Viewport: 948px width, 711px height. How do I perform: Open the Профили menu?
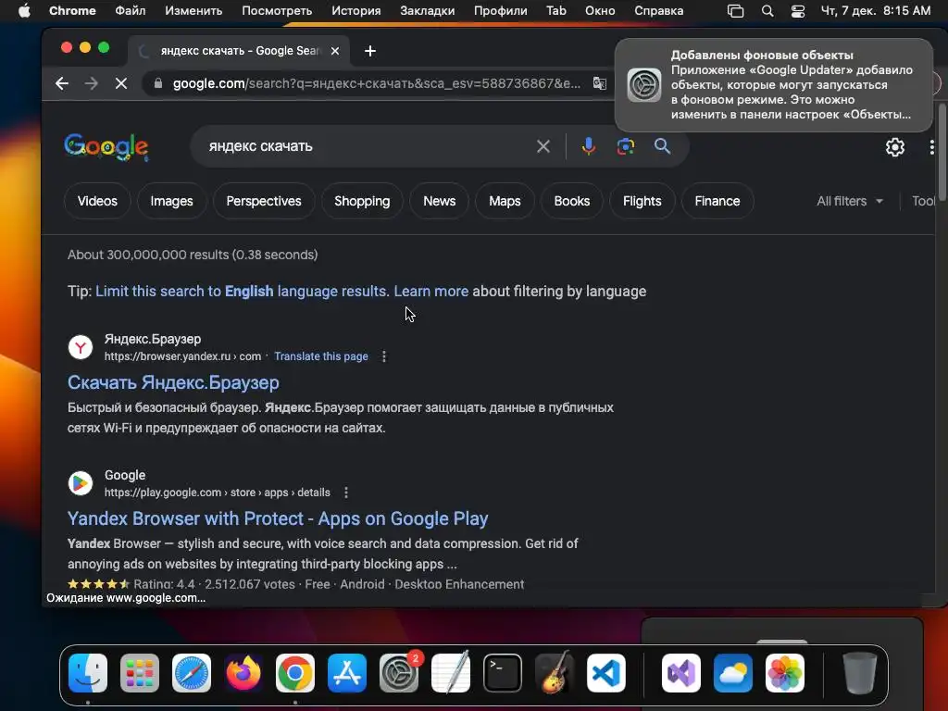[x=501, y=11]
